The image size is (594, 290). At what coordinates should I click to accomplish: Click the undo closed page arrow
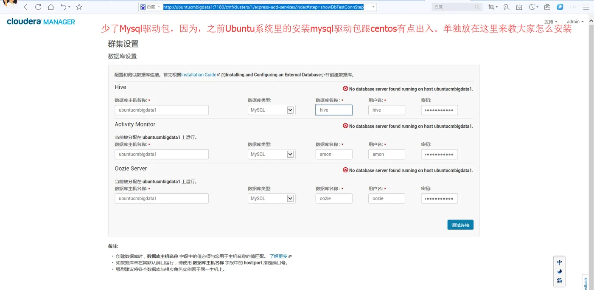63,7
